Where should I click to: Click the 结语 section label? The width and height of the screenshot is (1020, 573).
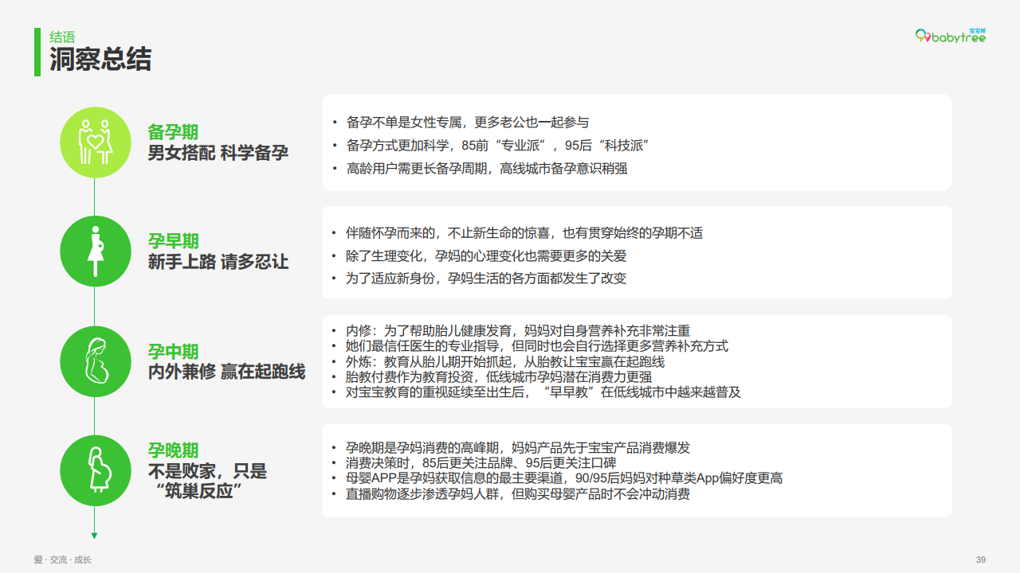[x=62, y=37]
